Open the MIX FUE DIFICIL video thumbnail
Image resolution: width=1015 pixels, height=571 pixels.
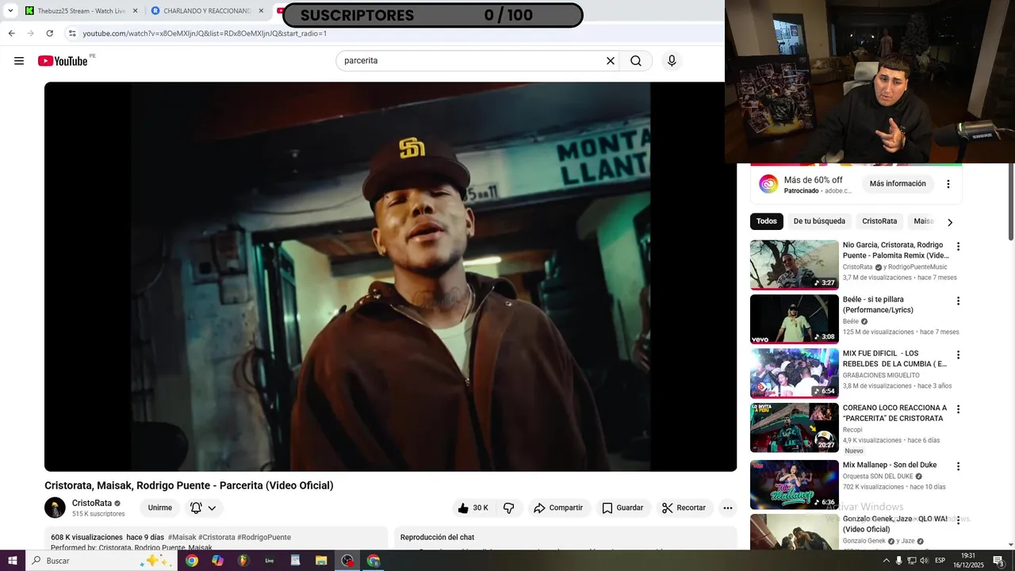click(795, 374)
